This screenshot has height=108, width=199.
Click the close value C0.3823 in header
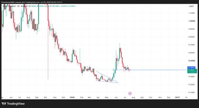click(56, 6)
